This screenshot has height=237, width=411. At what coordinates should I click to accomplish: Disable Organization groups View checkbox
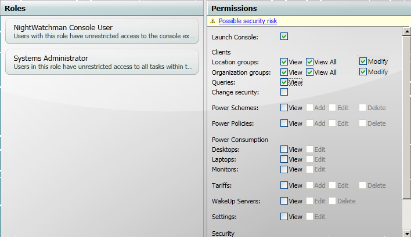click(x=284, y=72)
